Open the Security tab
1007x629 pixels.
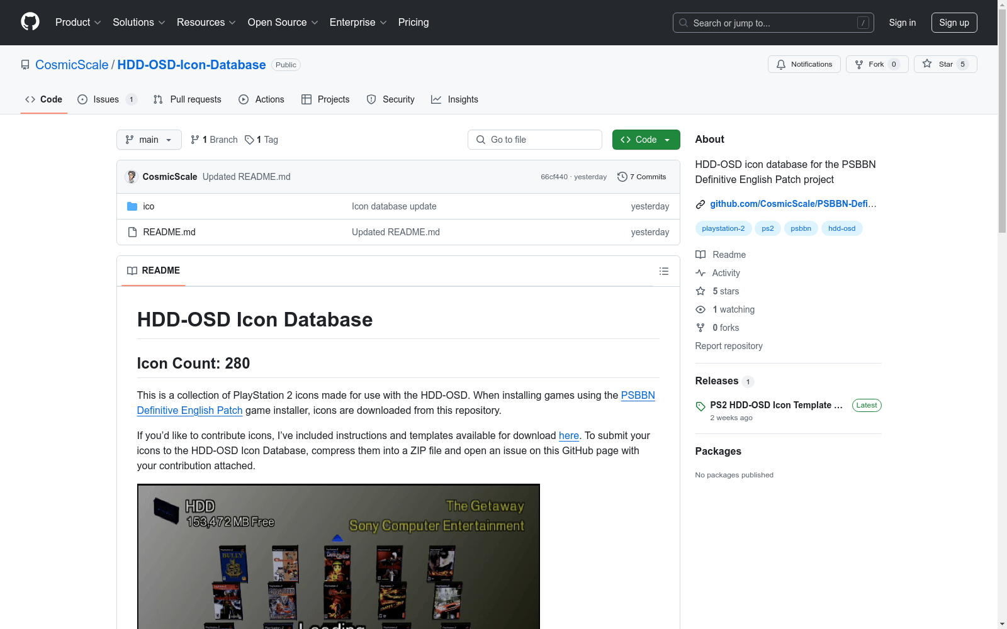click(x=391, y=99)
